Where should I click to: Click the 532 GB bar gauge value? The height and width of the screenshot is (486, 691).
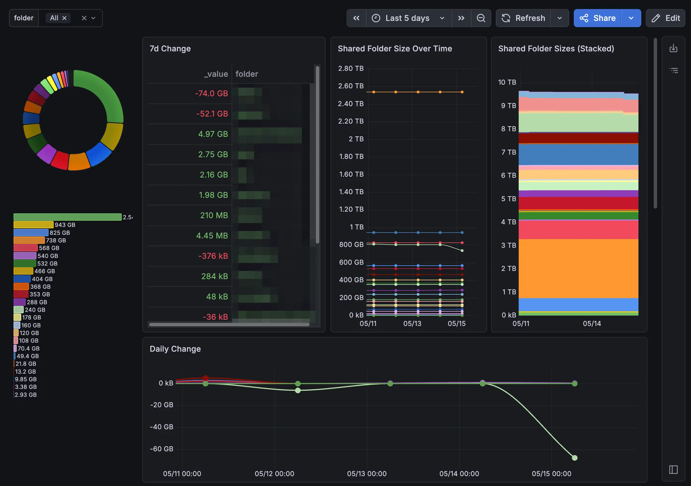click(x=47, y=263)
